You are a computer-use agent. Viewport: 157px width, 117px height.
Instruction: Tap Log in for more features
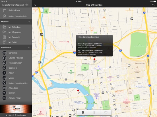coord(13,5)
